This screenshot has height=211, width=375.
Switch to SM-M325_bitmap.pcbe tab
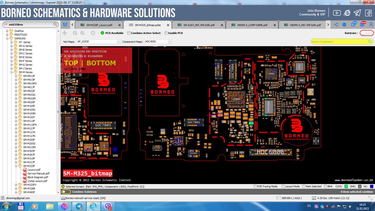pos(147,25)
